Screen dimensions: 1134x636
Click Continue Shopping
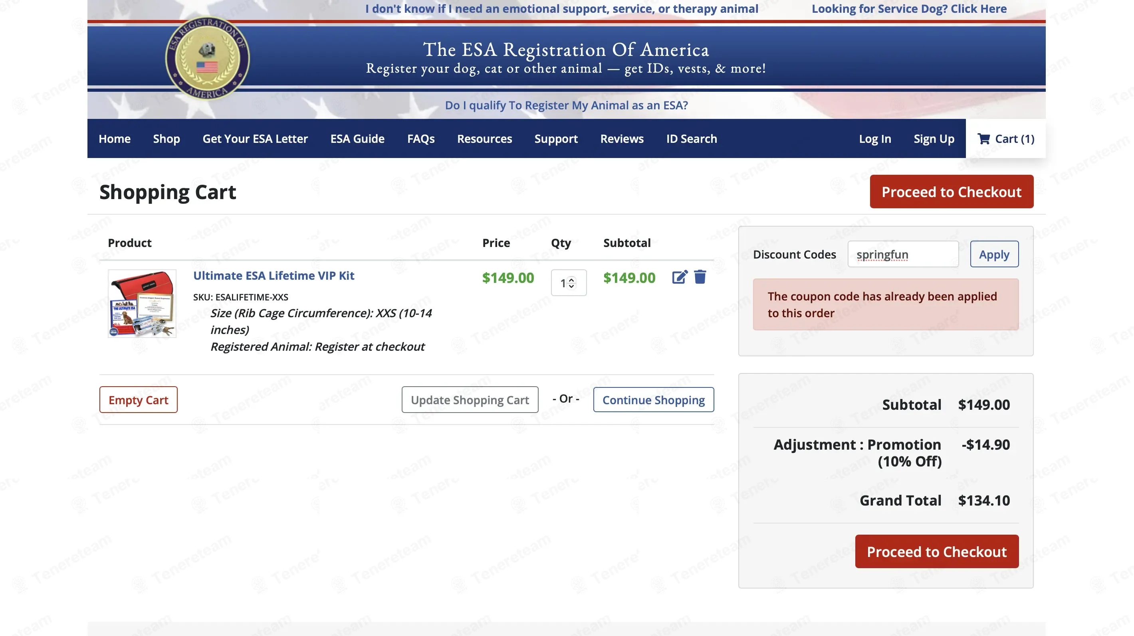[653, 399]
